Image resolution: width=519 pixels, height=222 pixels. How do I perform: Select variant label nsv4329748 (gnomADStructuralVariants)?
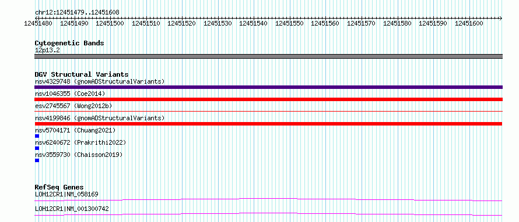[x=100, y=81]
